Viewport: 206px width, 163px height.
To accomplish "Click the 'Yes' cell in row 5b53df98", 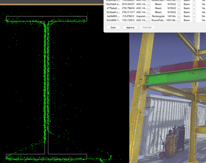I will (203, 20).
